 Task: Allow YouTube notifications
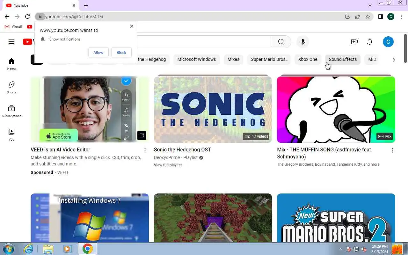tap(98, 53)
